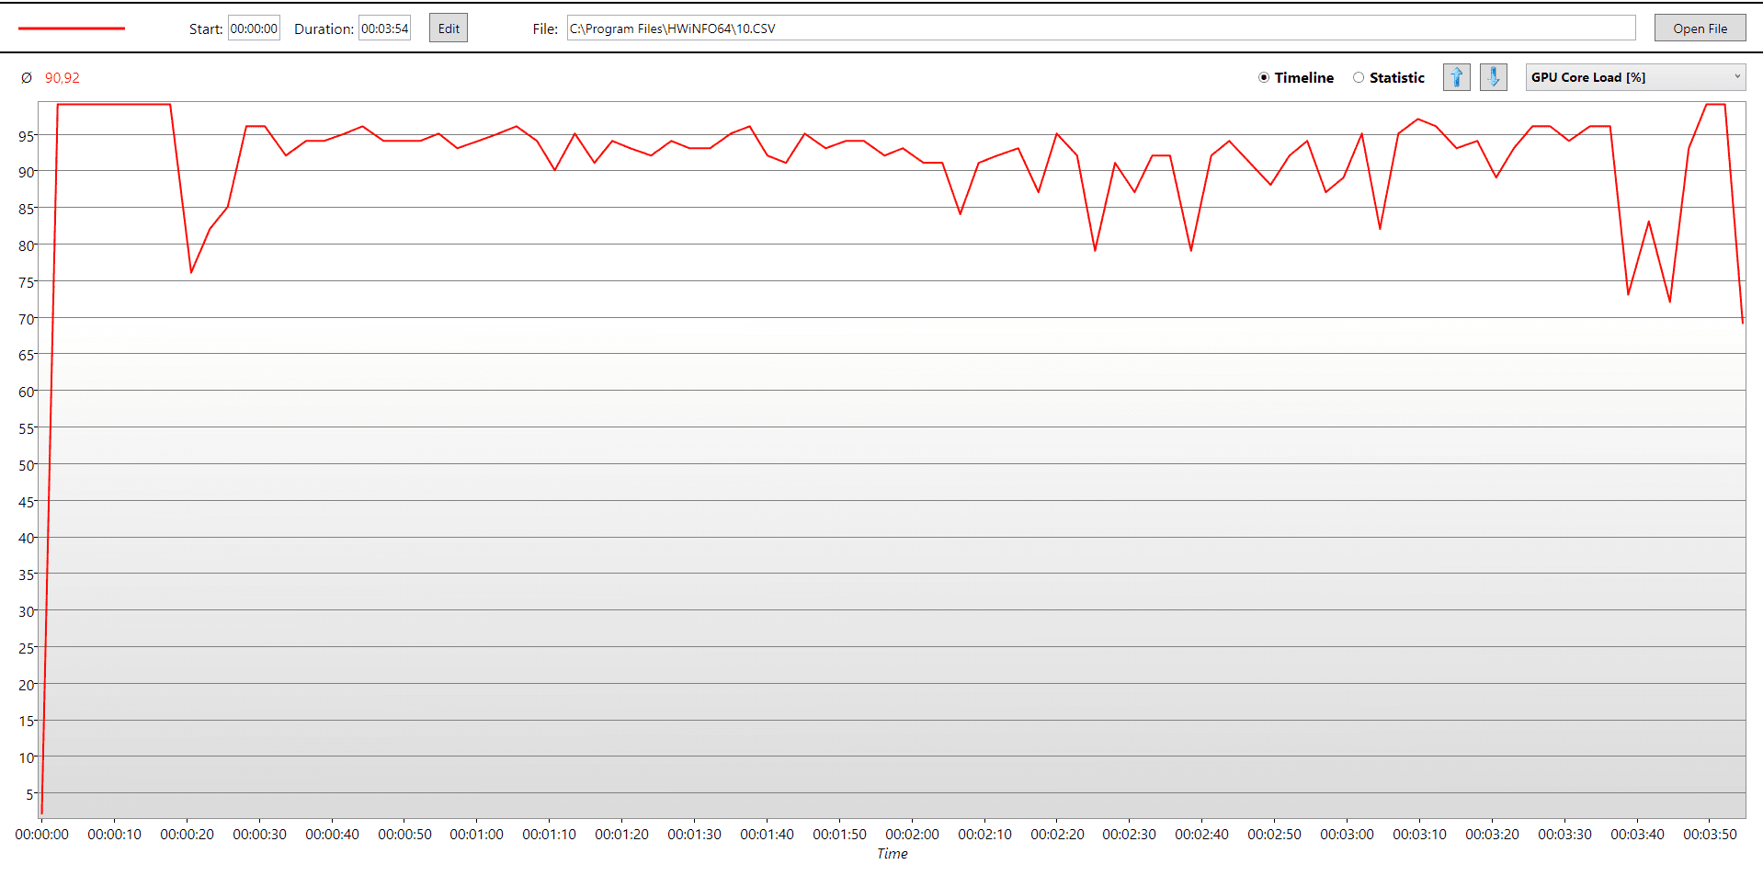
Task: Click the 00:01:40 time axis label
Action: (x=768, y=835)
